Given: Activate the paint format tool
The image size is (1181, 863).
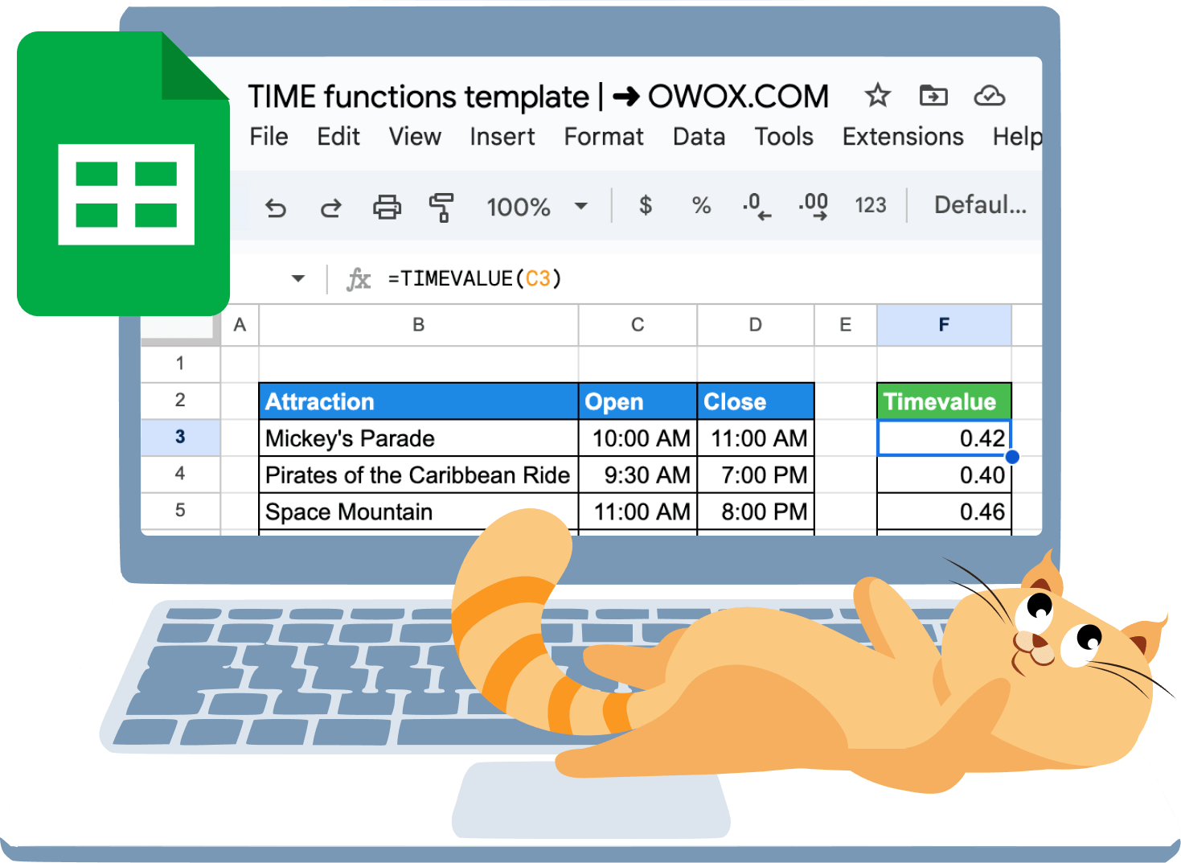Looking at the screenshot, I should [441, 208].
